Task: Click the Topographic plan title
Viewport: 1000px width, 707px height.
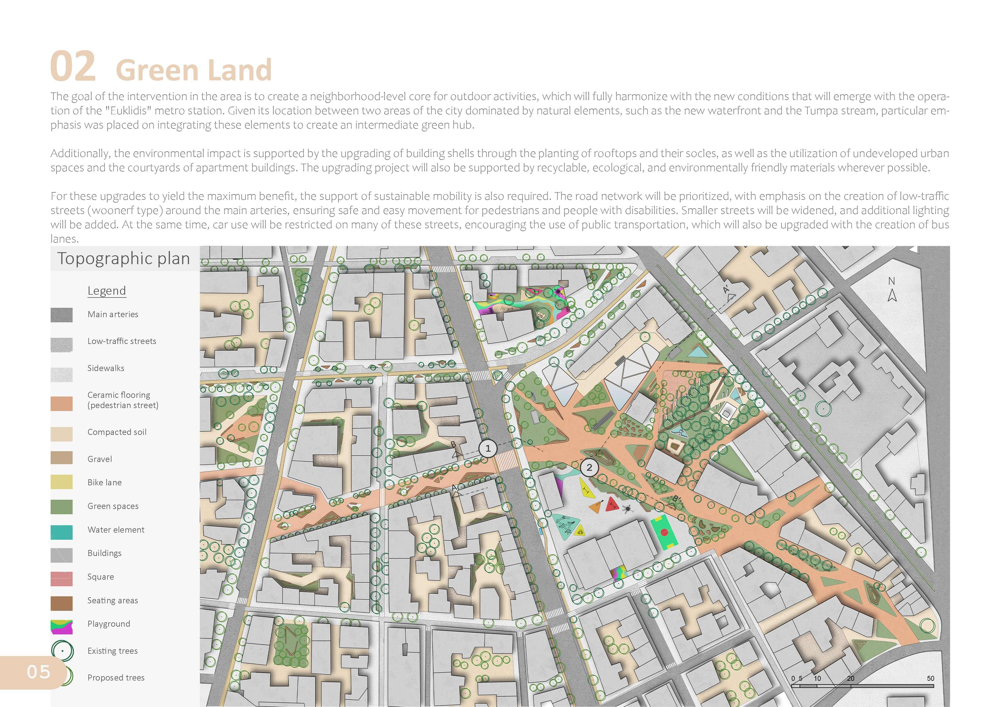Action: point(124,258)
